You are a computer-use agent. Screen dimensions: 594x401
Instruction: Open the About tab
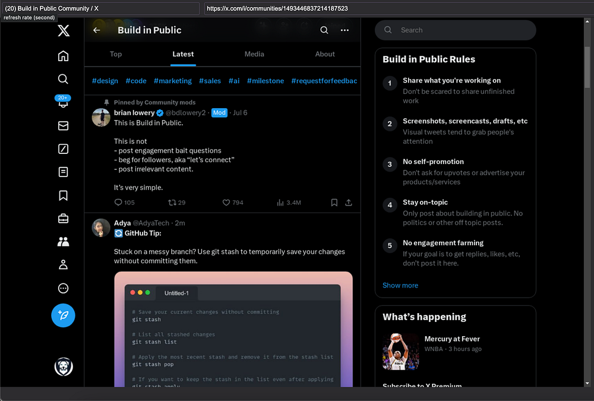325,54
